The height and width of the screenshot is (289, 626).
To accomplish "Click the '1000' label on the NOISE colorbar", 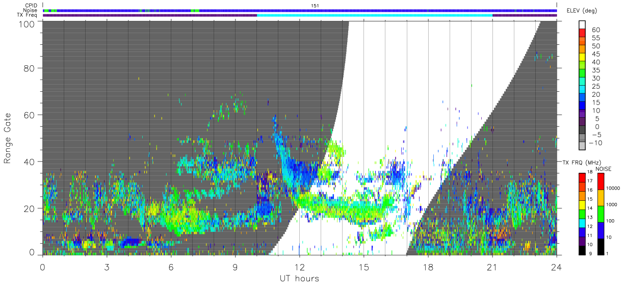I will pyautogui.click(x=611, y=204).
